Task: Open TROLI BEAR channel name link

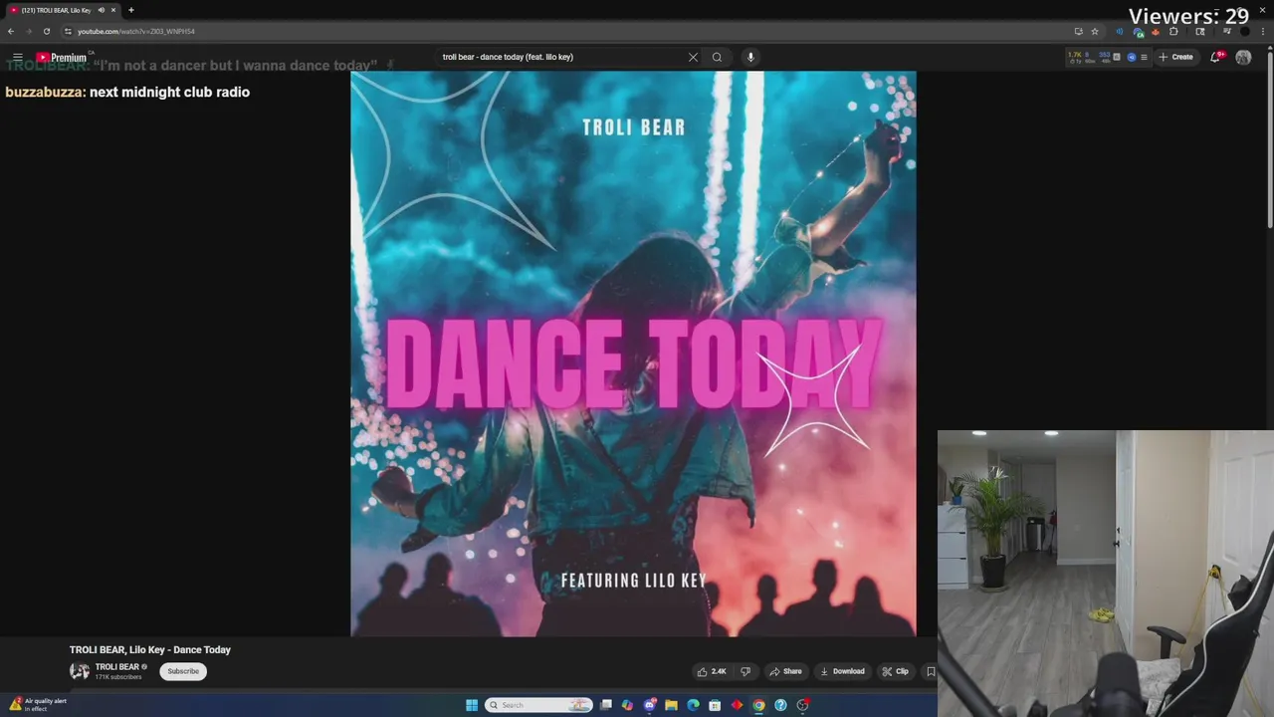Action: coord(117,667)
